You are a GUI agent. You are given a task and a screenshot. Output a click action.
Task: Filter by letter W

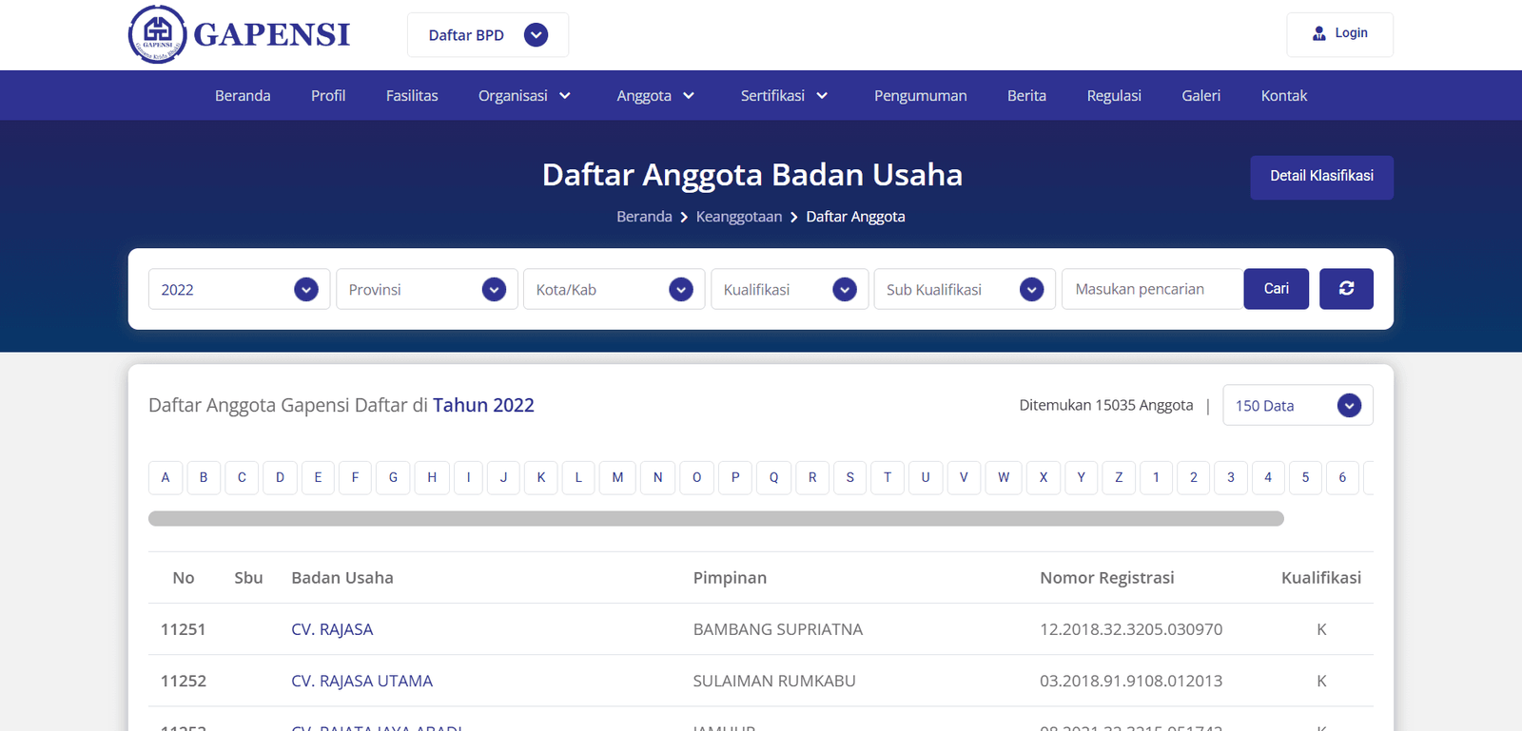(1004, 477)
